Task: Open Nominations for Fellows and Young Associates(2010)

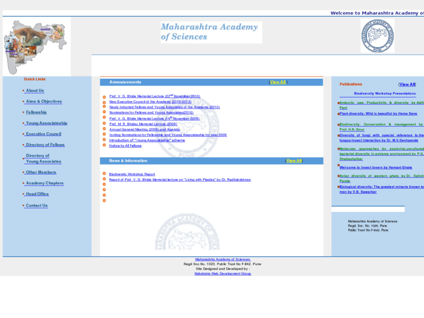Action: (152, 113)
